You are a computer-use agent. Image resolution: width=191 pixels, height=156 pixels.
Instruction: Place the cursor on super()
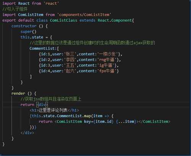[28, 32]
